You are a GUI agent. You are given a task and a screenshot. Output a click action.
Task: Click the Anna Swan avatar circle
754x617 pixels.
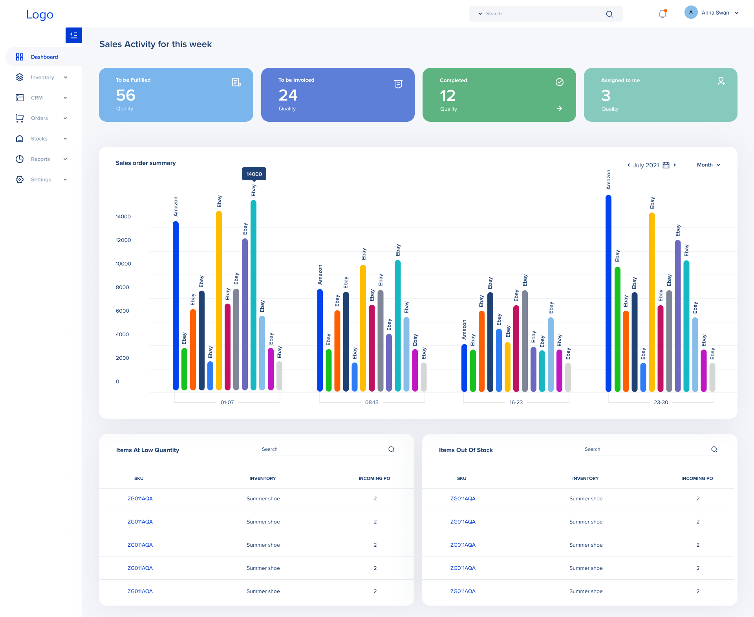tap(691, 13)
